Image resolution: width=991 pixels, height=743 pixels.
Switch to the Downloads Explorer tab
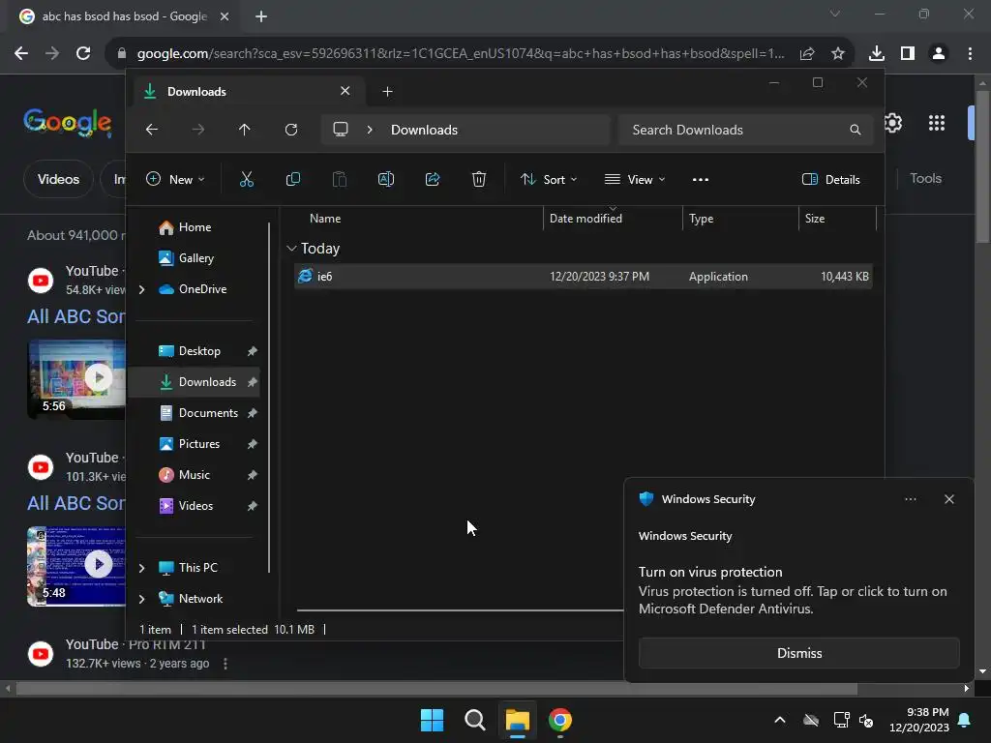click(248, 92)
